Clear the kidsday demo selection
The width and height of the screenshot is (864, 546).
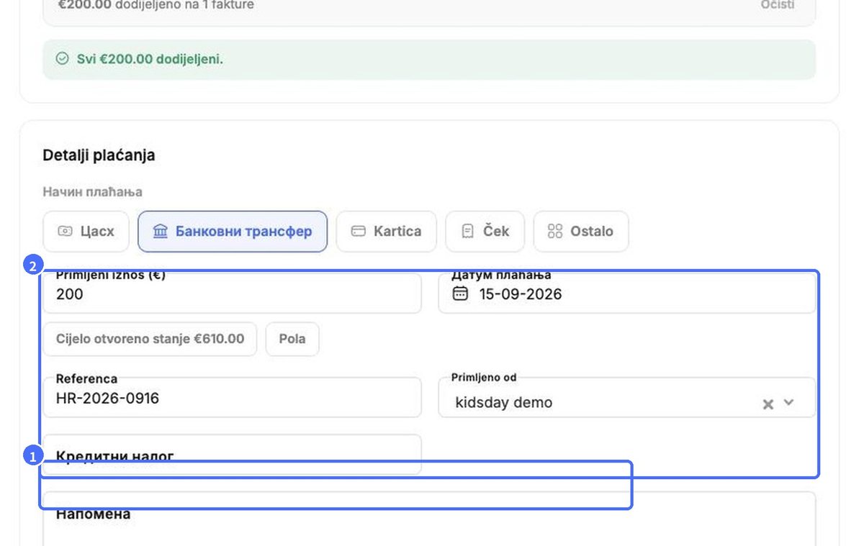(x=768, y=404)
